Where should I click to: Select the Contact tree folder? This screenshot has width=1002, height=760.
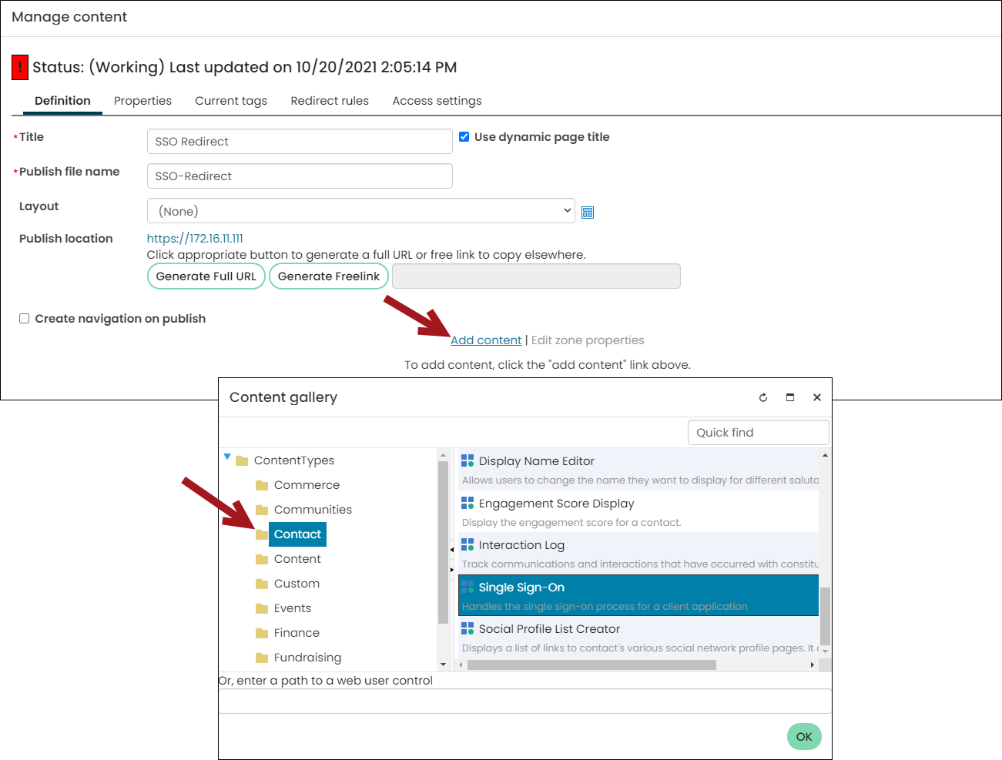point(297,534)
